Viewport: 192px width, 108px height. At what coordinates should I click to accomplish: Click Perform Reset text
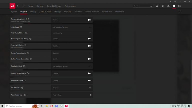coord(57,95)
